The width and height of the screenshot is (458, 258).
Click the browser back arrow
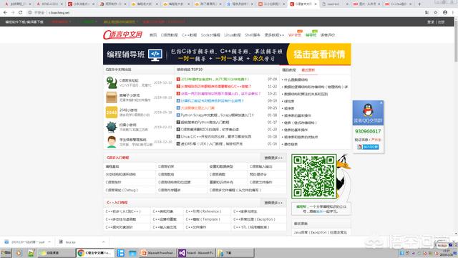[x=5, y=13]
